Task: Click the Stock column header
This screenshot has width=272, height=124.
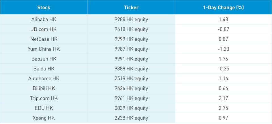Action: [44, 7]
